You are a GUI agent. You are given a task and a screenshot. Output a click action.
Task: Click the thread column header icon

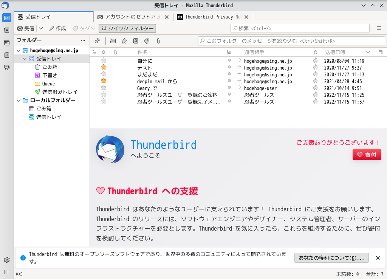tap(94, 52)
